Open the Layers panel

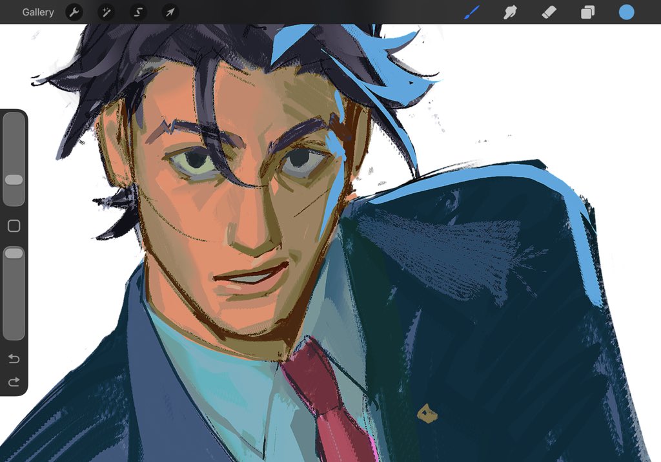click(x=587, y=12)
